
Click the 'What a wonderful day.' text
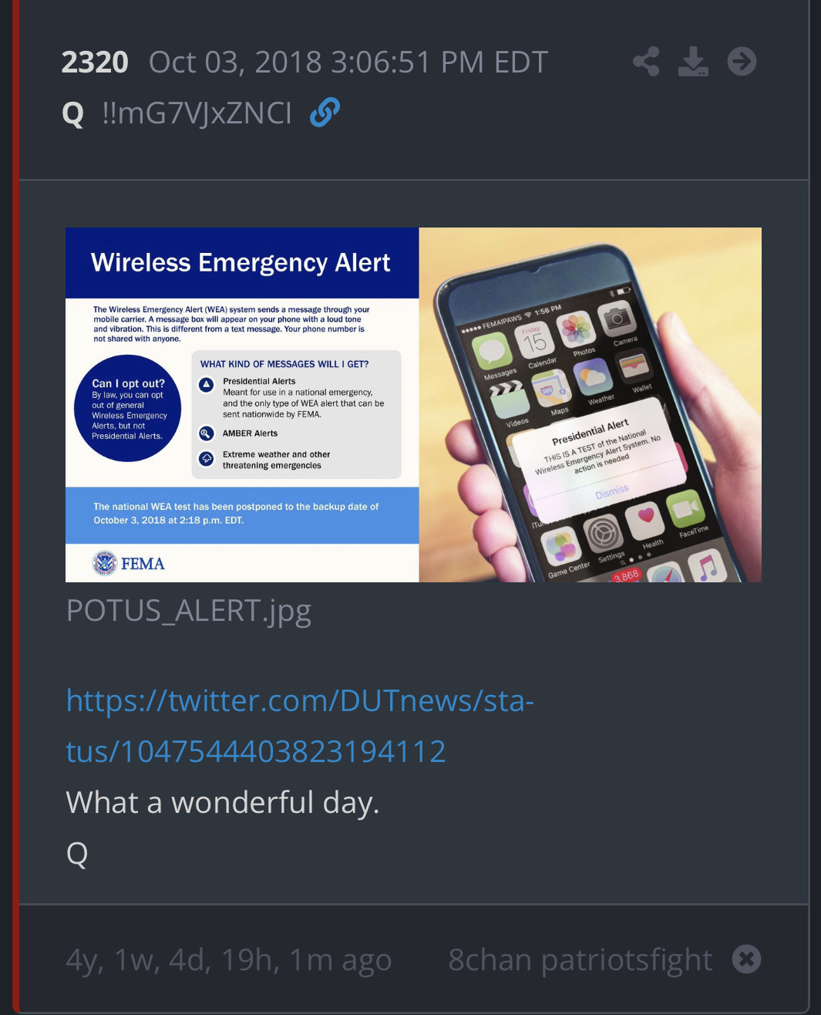223,803
